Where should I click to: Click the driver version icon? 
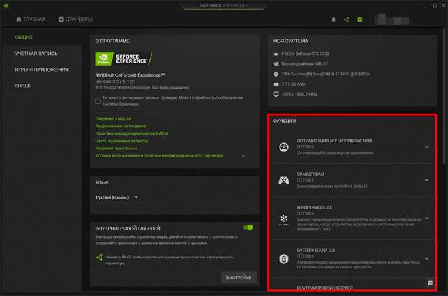click(276, 64)
